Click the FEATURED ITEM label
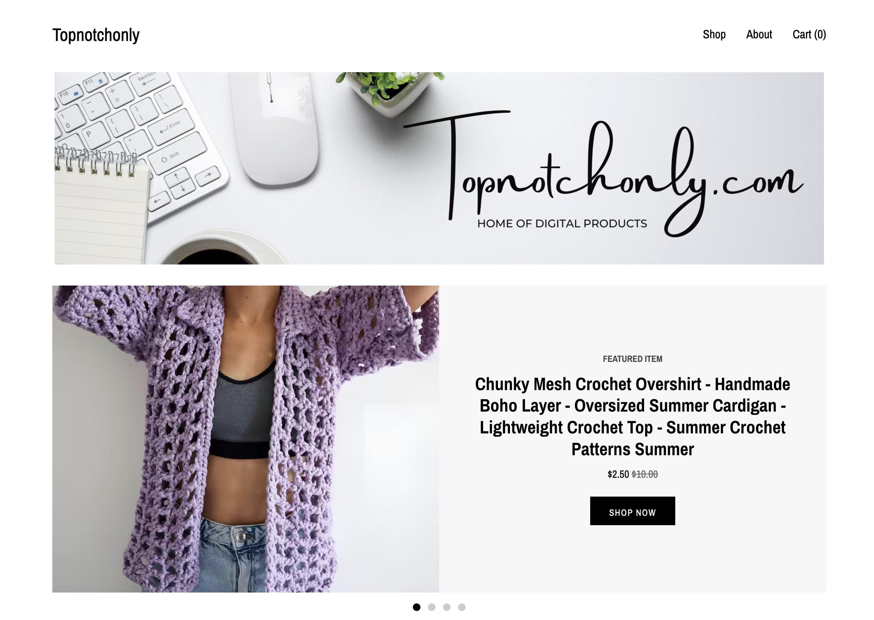 tap(632, 359)
